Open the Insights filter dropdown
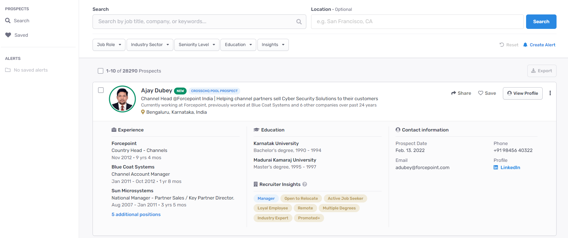The height and width of the screenshot is (238, 568). click(273, 45)
